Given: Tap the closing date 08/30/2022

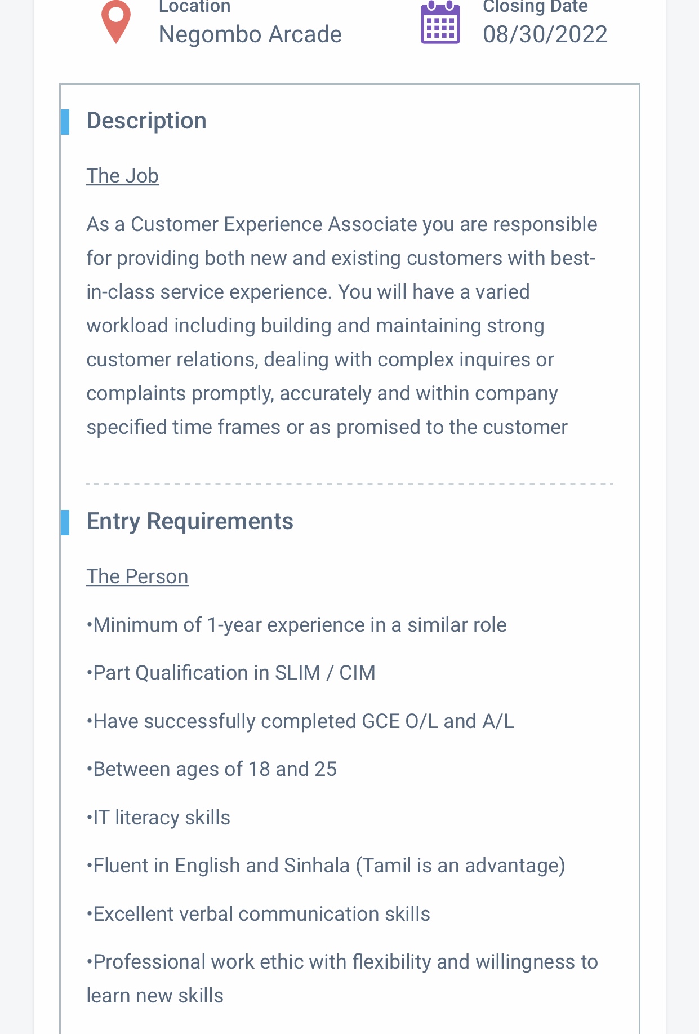Looking at the screenshot, I should [545, 34].
